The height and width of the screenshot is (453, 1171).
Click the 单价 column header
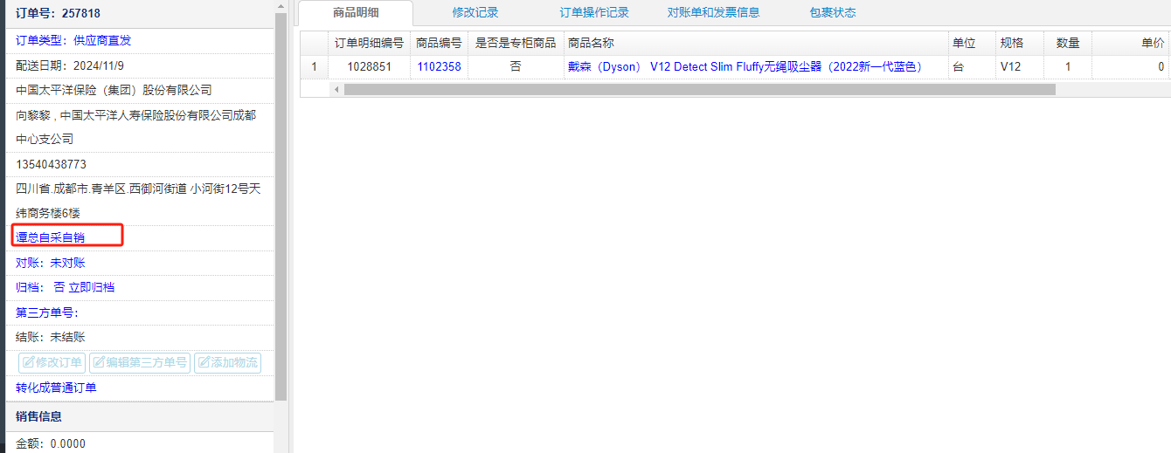pyautogui.click(x=1131, y=43)
